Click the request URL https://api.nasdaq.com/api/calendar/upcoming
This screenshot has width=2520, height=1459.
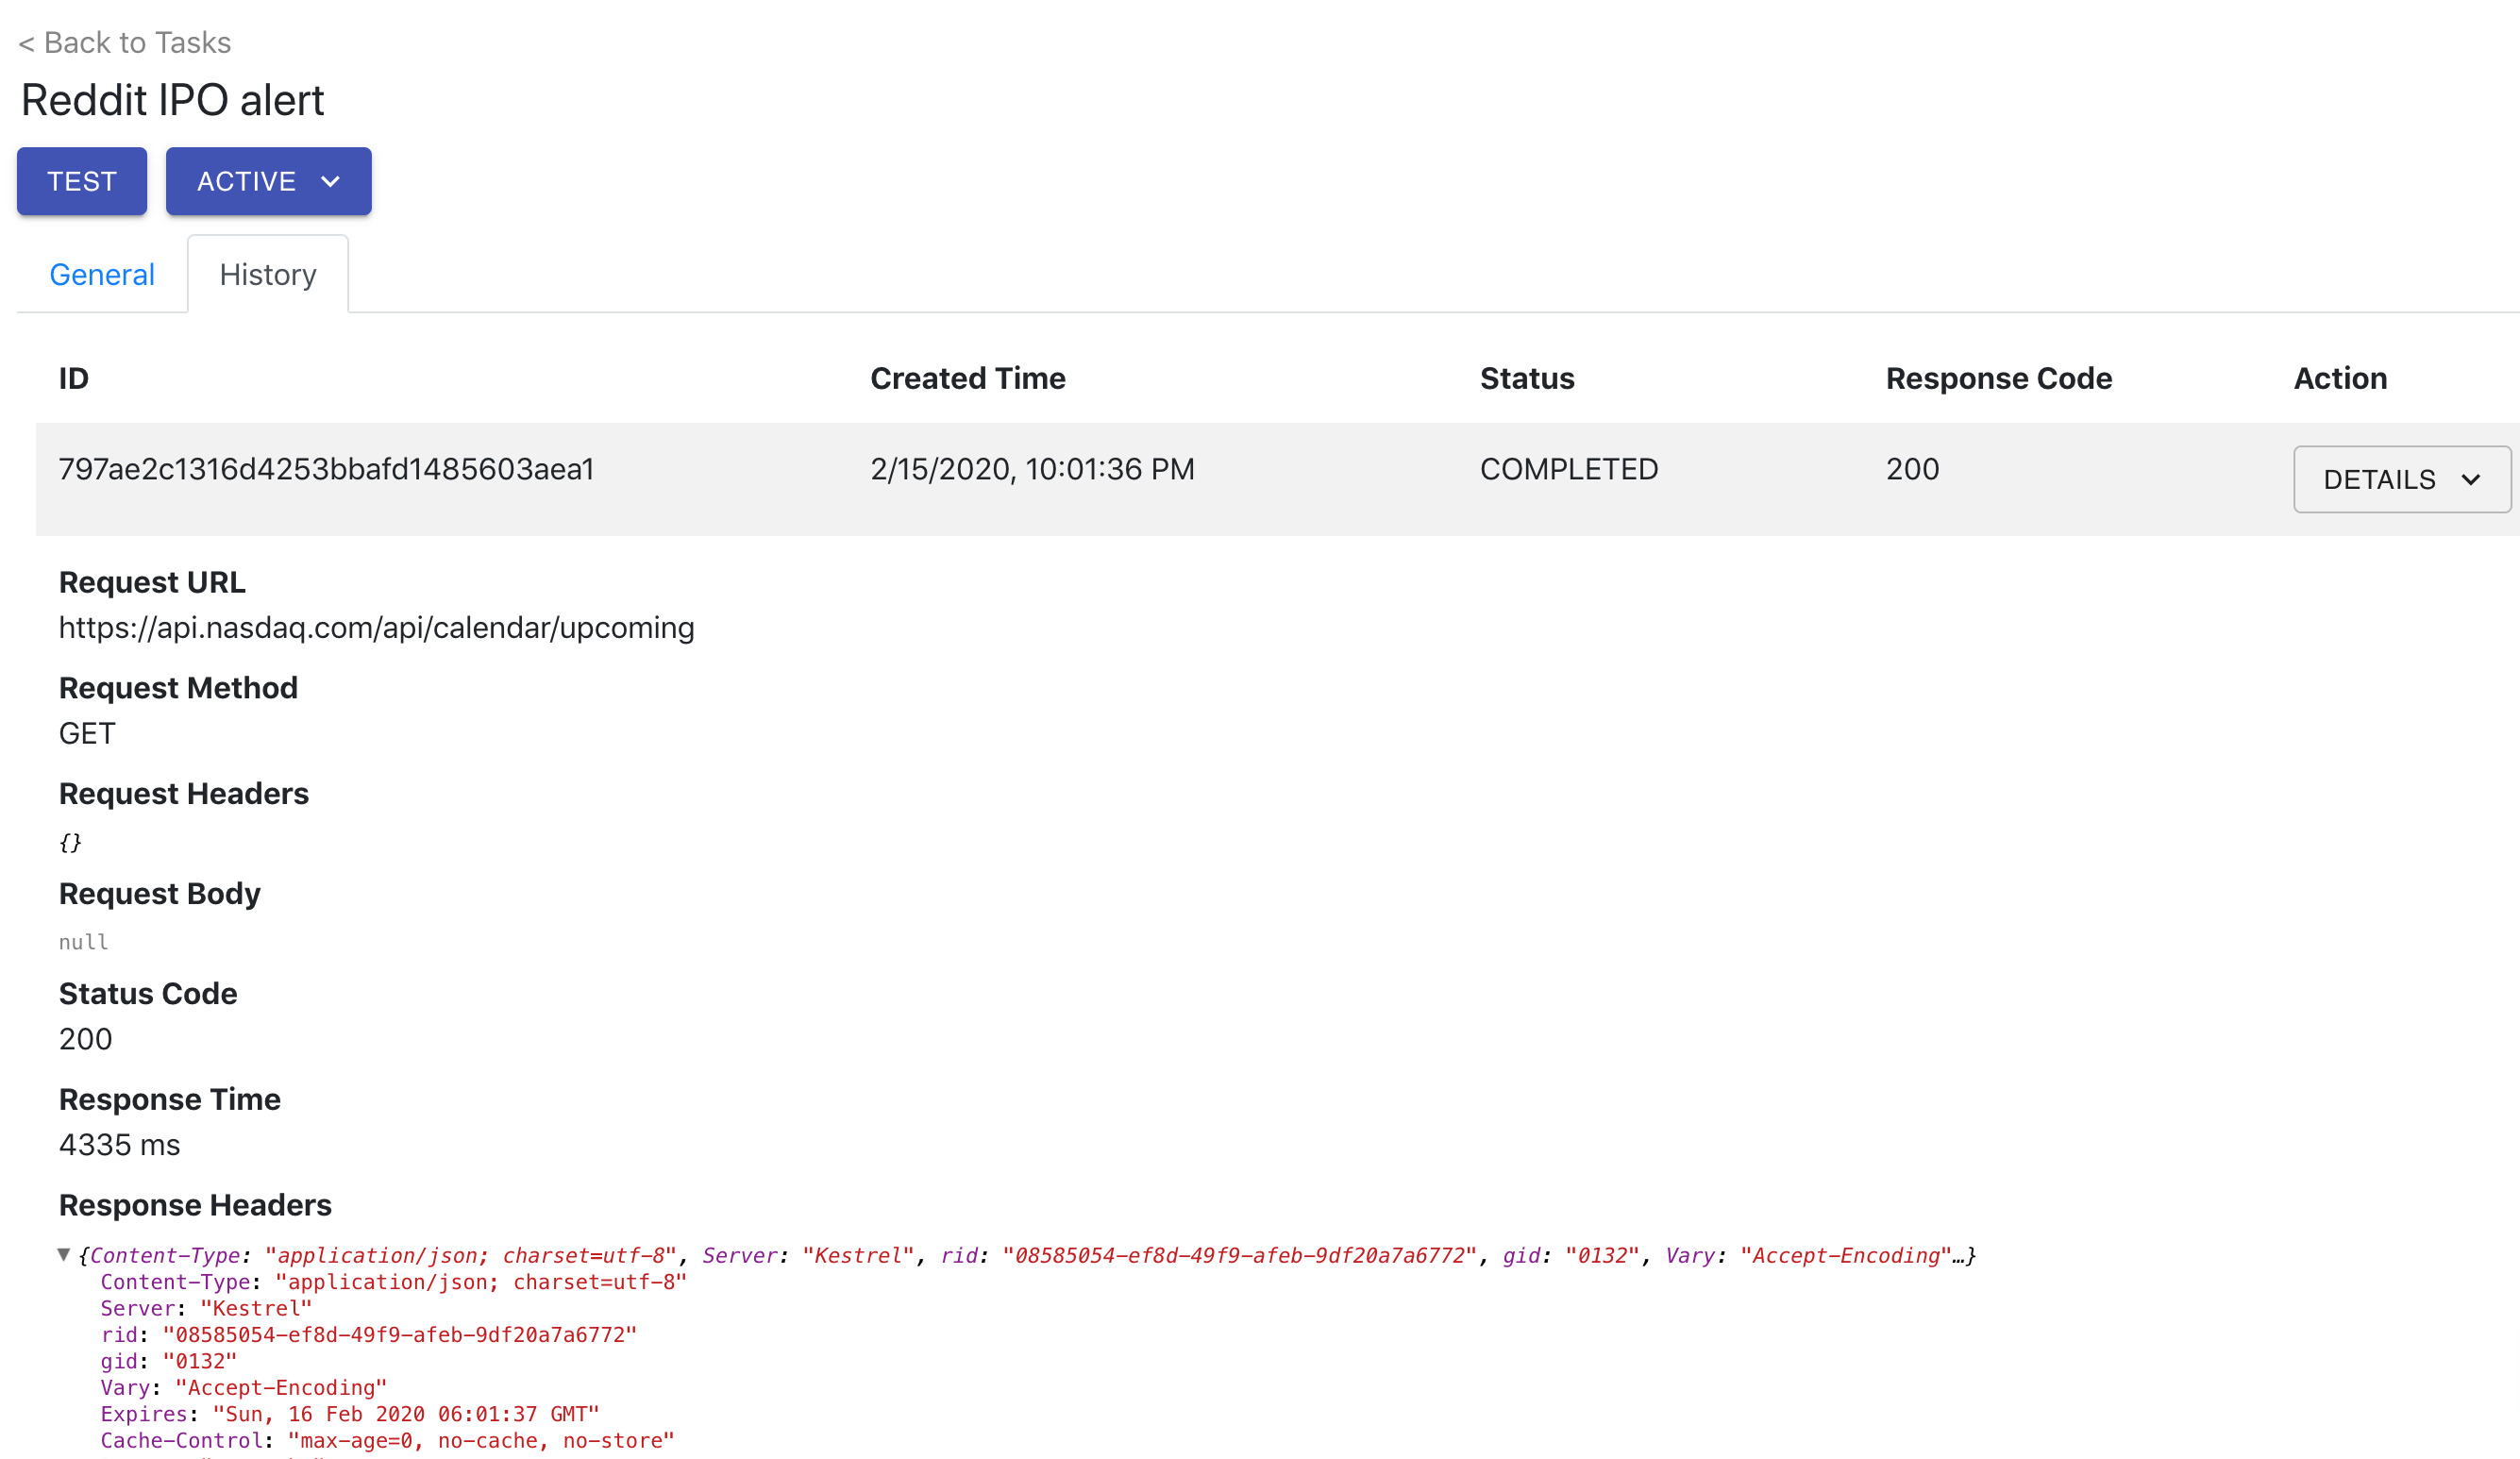pos(377,627)
